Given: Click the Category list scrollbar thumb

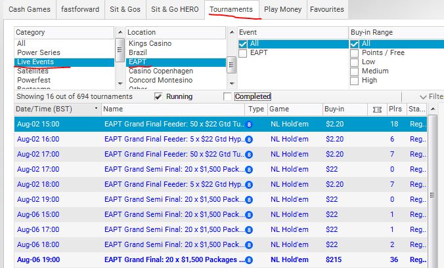Looking at the screenshot, I should [120, 50].
